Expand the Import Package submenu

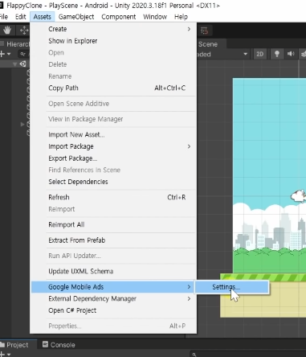point(113,146)
